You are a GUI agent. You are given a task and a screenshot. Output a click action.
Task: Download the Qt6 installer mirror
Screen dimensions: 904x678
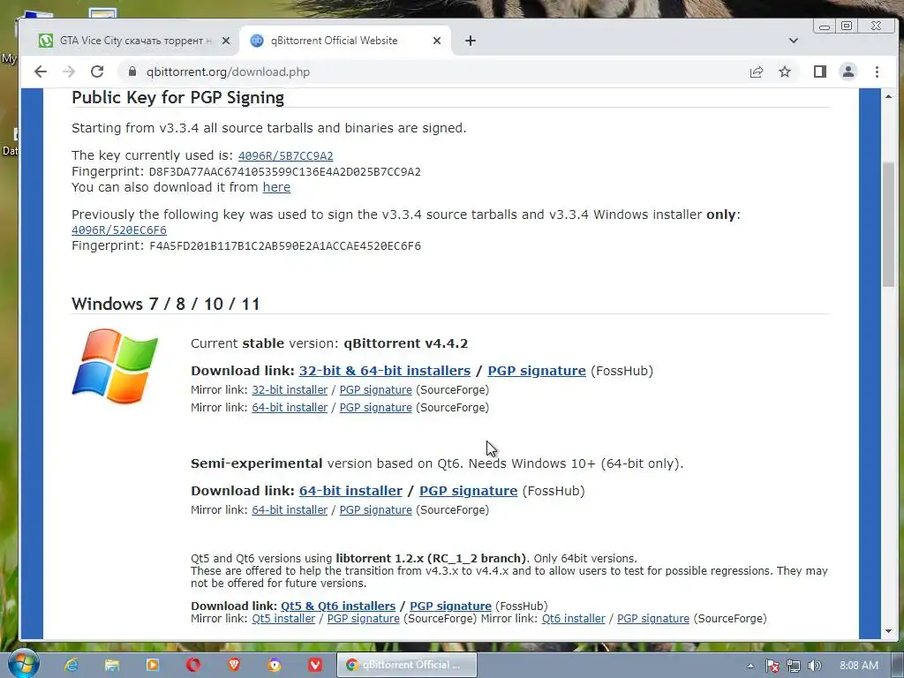click(573, 619)
